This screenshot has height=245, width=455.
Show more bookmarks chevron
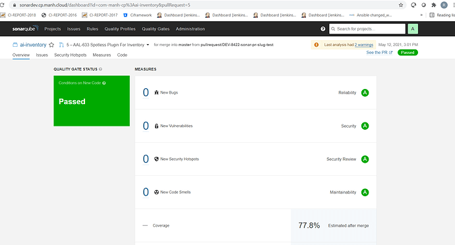pos(421,15)
